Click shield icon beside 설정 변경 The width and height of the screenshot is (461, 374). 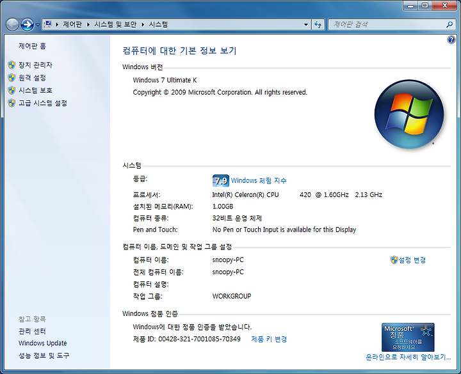click(x=394, y=260)
